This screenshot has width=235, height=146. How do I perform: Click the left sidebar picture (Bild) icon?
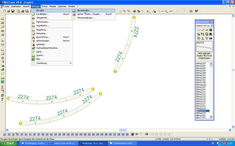[x=3, y=82]
